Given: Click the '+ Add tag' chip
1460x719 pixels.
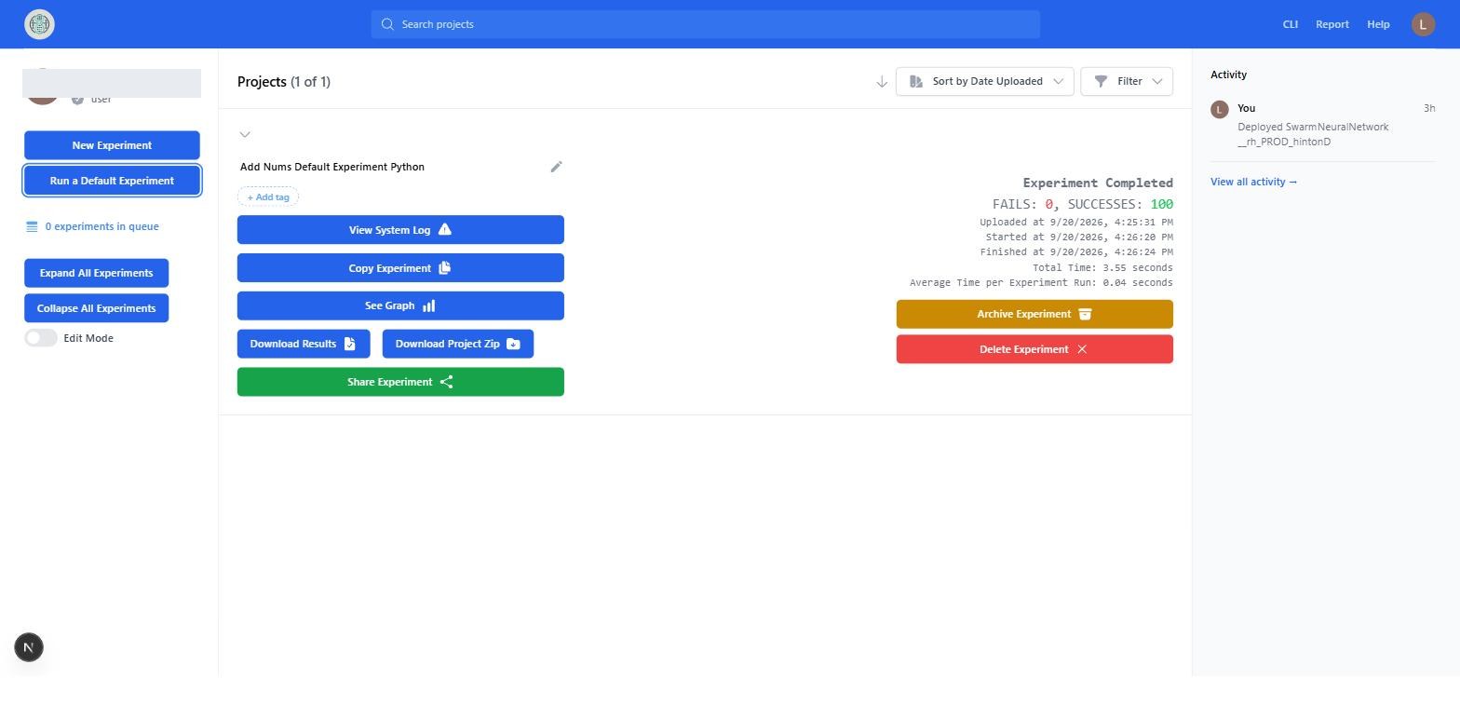Looking at the screenshot, I should click(268, 197).
